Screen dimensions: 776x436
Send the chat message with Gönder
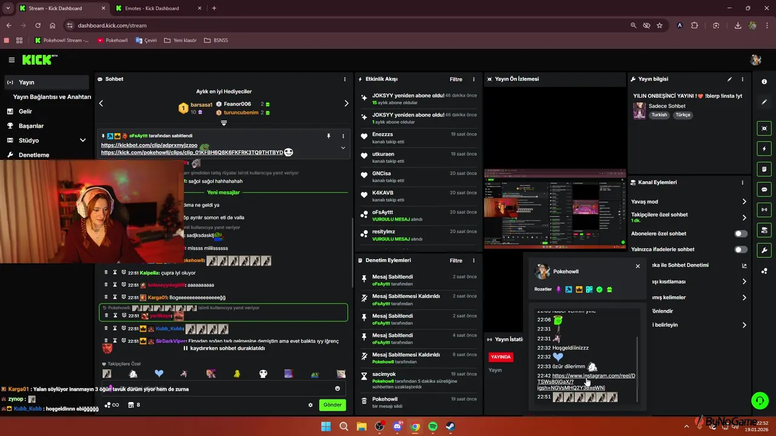point(332,405)
